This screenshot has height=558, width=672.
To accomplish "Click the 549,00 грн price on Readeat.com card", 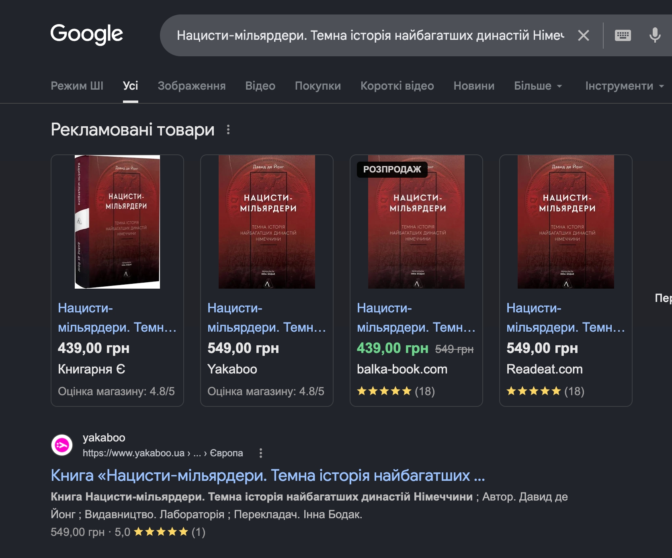I will click(x=542, y=348).
